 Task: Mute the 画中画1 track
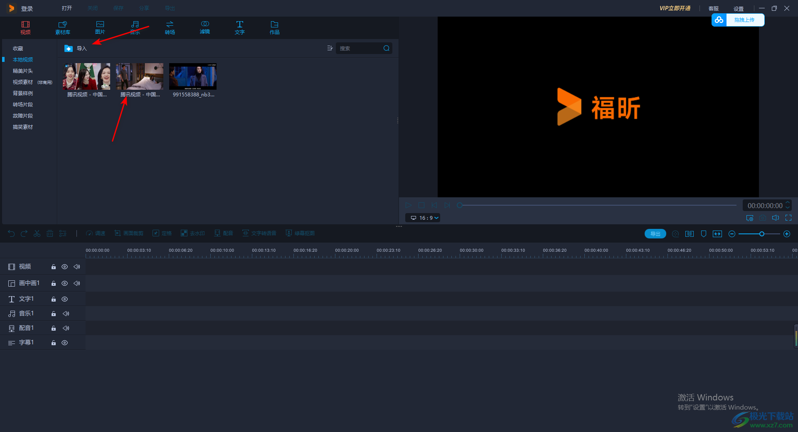click(77, 283)
